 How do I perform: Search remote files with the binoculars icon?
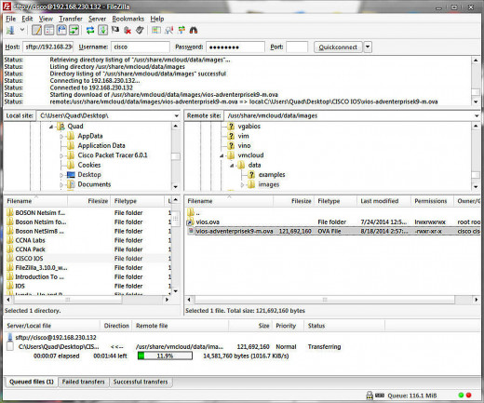194,30
